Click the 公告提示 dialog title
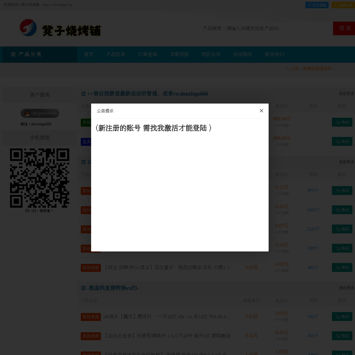 (x=105, y=111)
